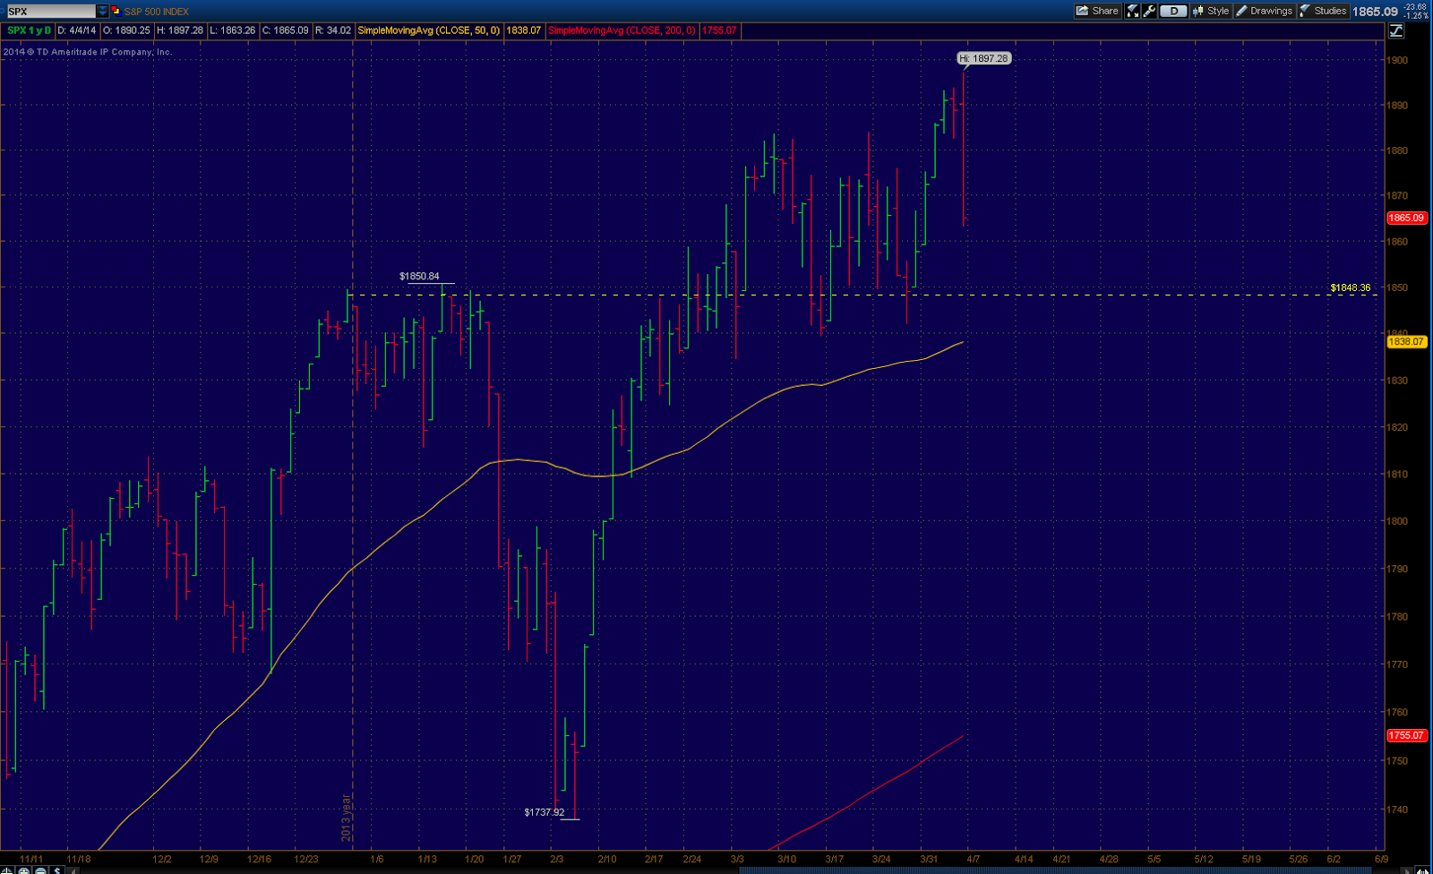
Task: Click the L: 1863.26 low value
Action: coord(233,30)
